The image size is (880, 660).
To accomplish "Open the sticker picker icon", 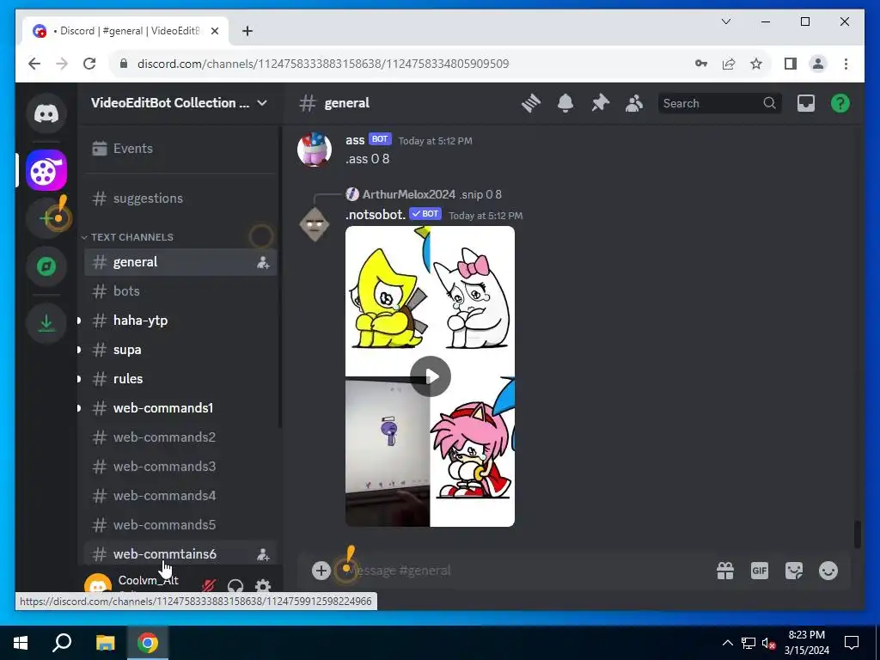I will click(793, 571).
